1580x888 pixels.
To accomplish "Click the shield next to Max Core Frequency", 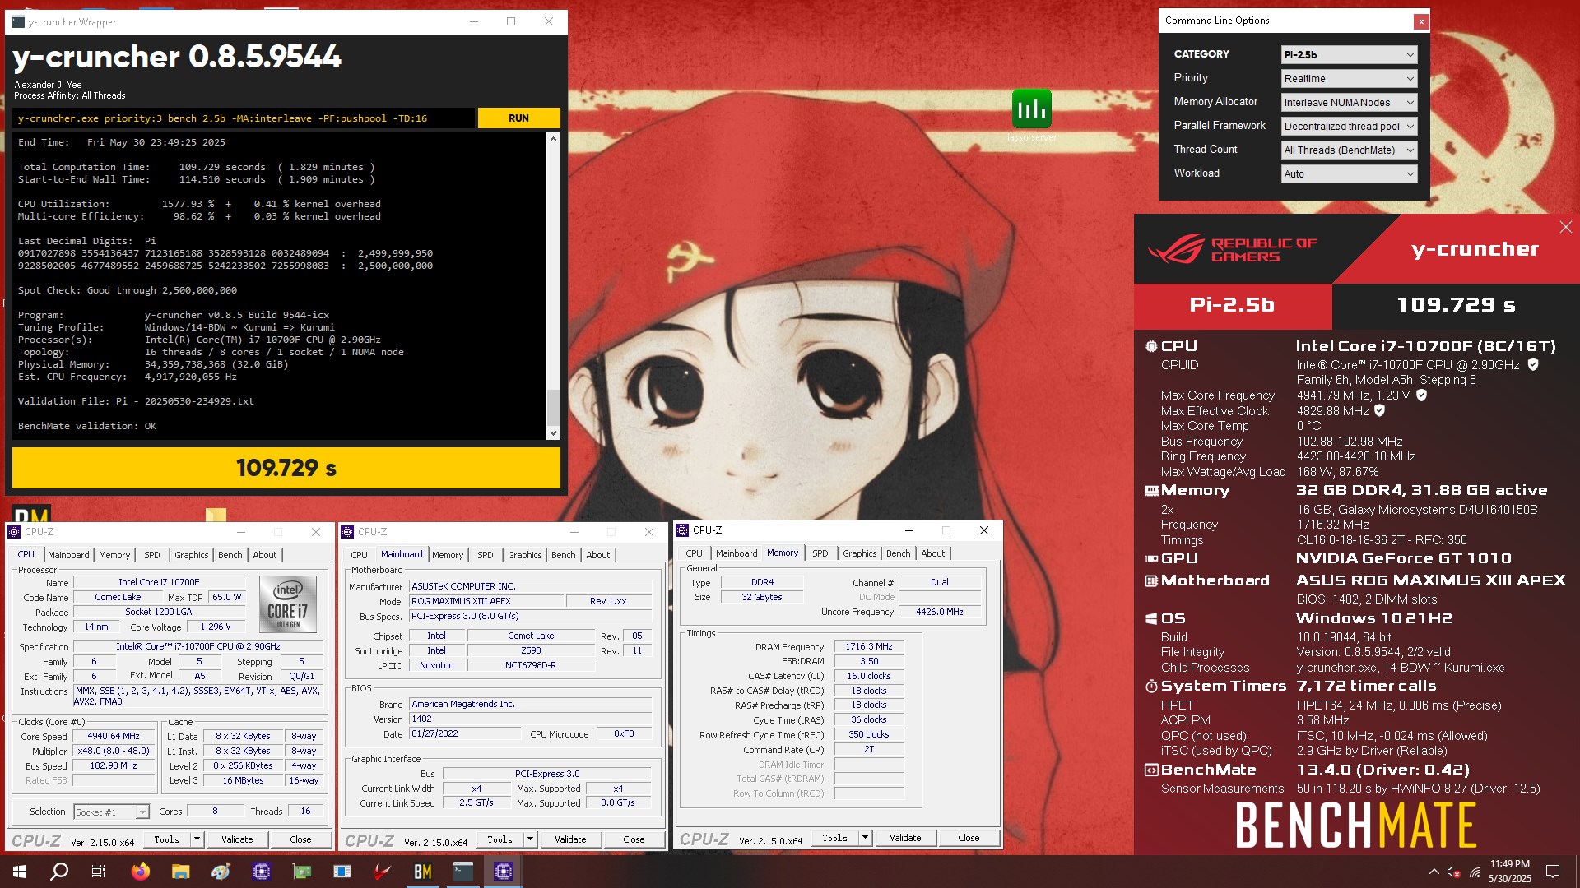I will tap(1421, 395).
